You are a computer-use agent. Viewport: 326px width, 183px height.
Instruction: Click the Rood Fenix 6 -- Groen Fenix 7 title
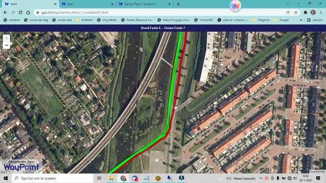point(163,28)
